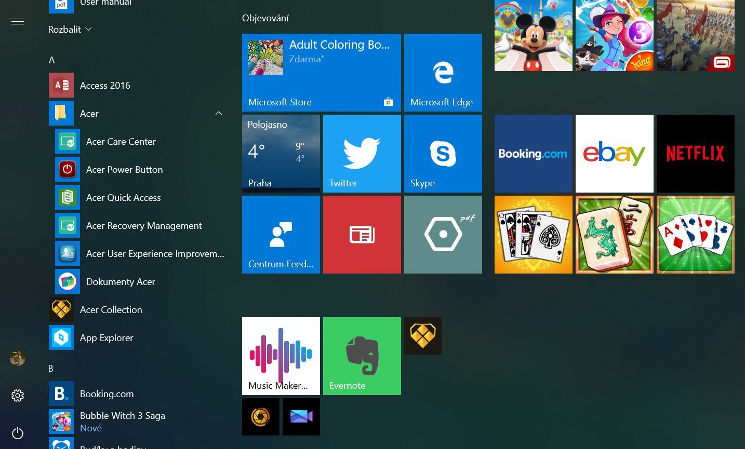The height and width of the screenshot is (449, 745).
Task: Open Settings from the gear icon
Action: [17, 395]
